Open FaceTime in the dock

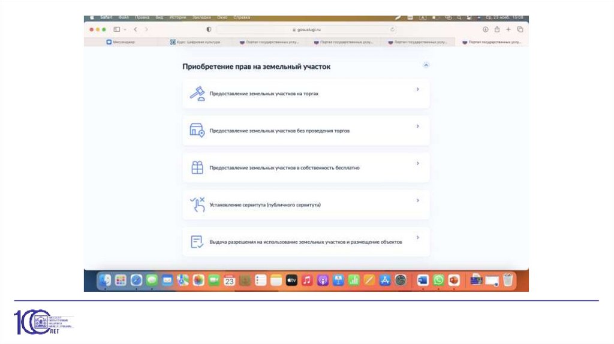click(x=214, y=280)
